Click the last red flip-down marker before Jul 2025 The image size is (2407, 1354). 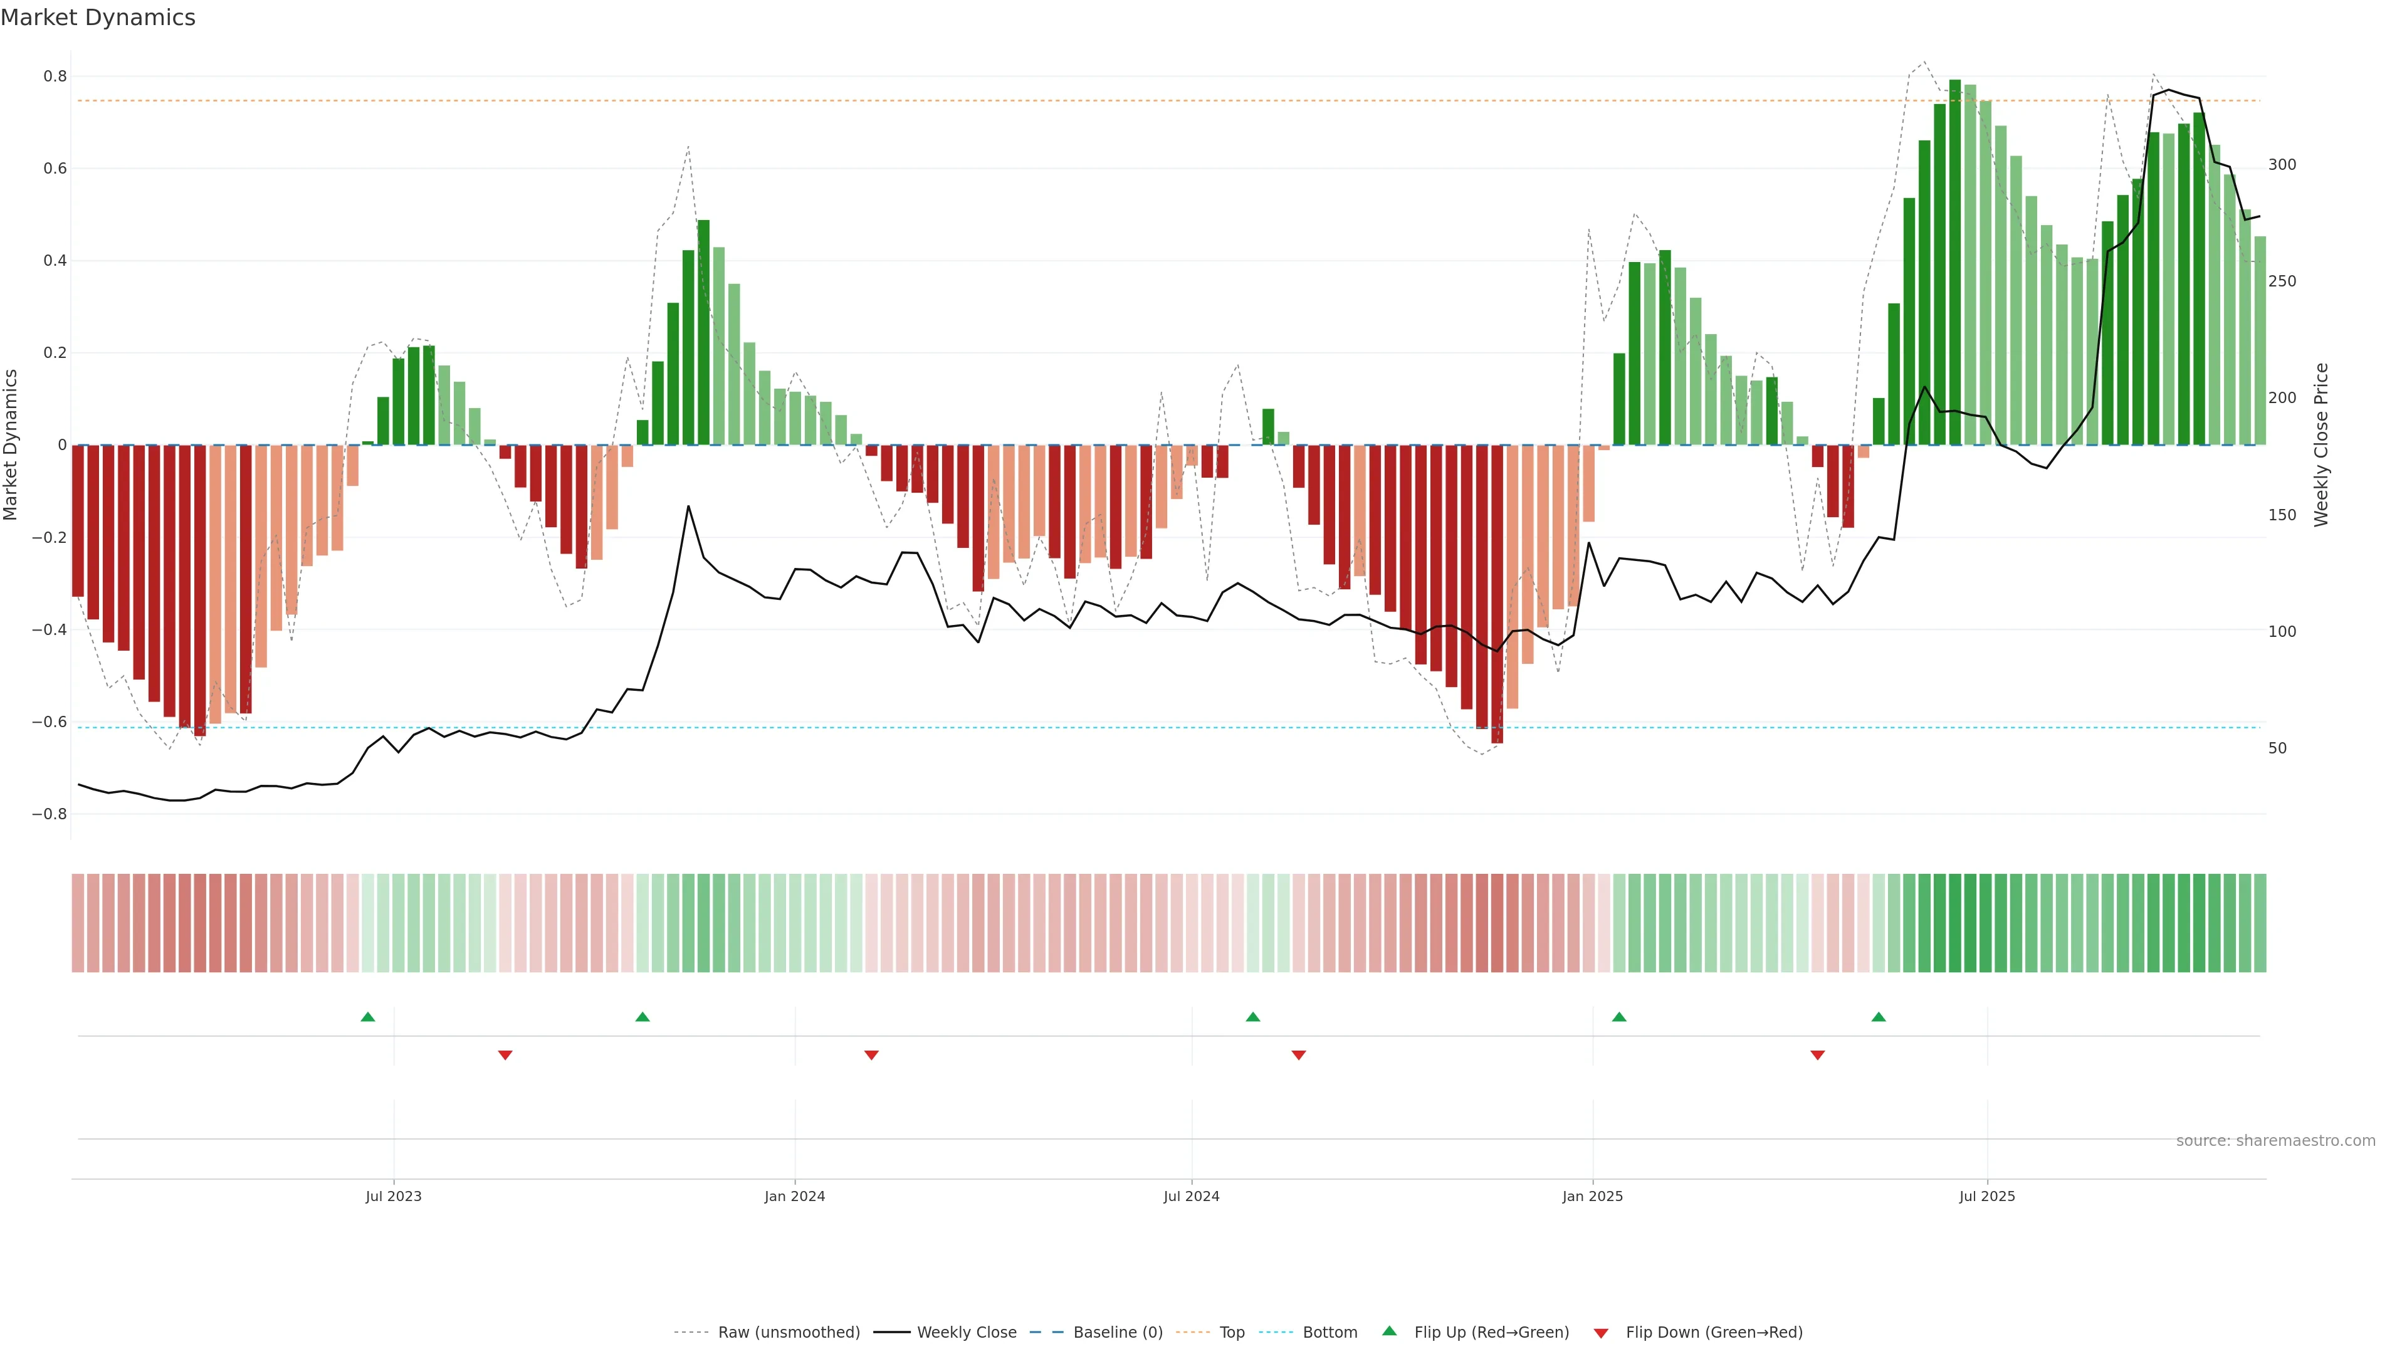point(1817,1055)
